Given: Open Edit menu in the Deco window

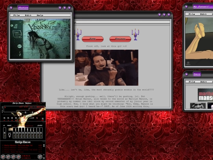Looking at the screenshot, I should (x=204, y=82).
